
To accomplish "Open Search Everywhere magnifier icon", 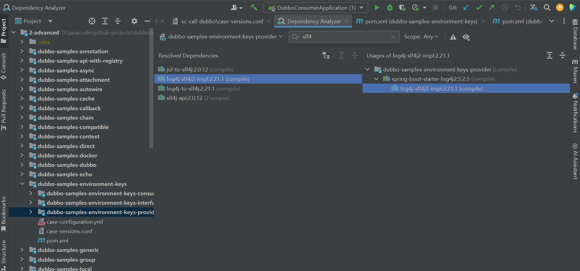I will 547,8.
